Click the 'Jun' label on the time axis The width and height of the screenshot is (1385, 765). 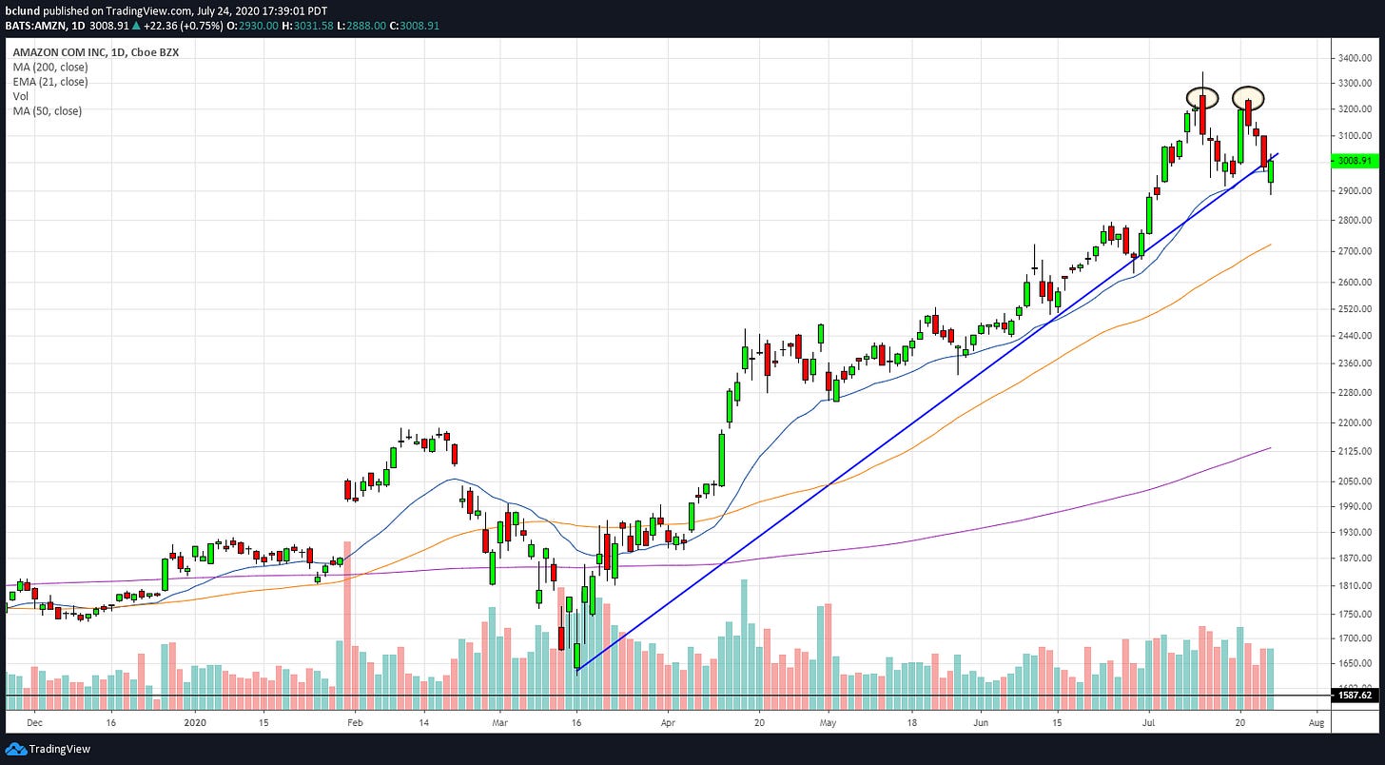[x=981, y=723]
